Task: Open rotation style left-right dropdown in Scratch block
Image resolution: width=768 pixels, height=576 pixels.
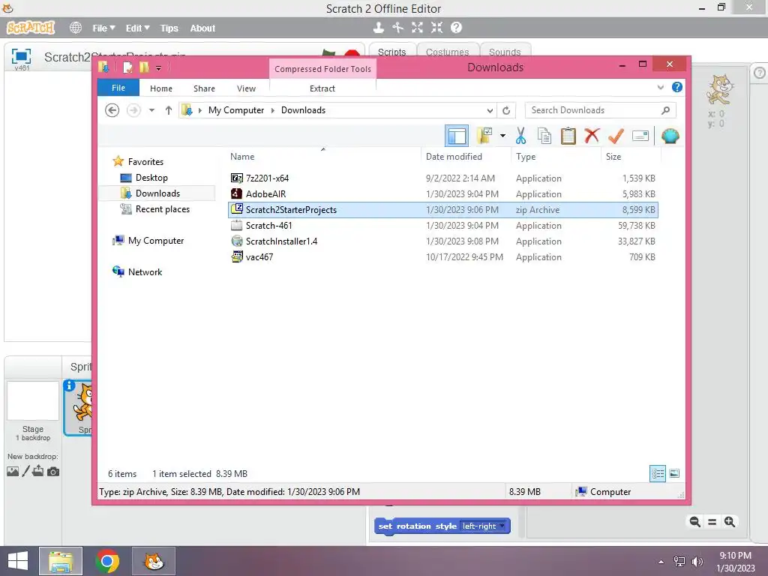Action: coord(484,526)
